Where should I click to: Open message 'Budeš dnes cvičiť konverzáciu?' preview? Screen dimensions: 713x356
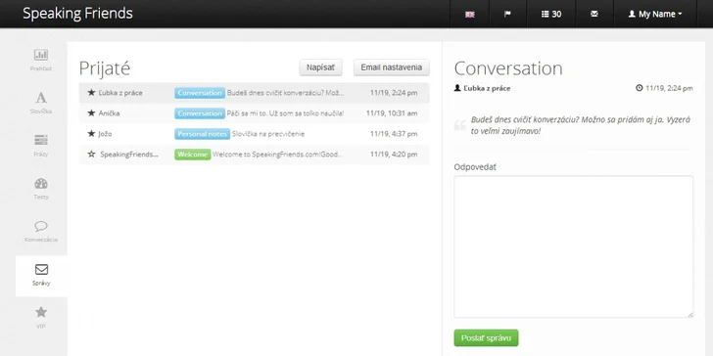tap(286, 93)
